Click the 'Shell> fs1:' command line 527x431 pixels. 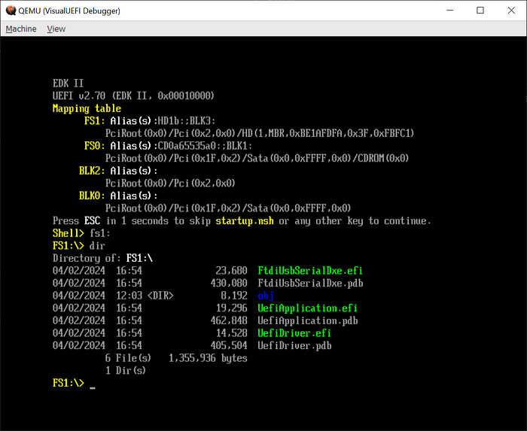click(81, 233)
